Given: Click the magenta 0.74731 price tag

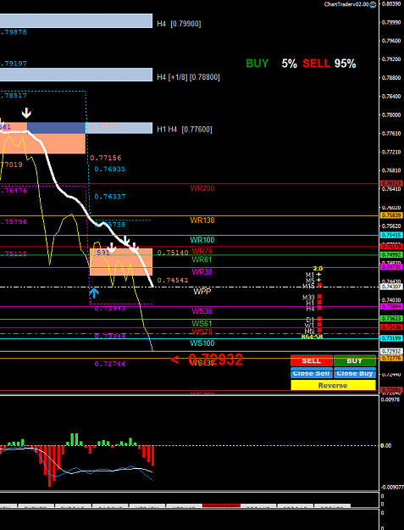Looking at the screenshot, I should click(x=391, y=267).
